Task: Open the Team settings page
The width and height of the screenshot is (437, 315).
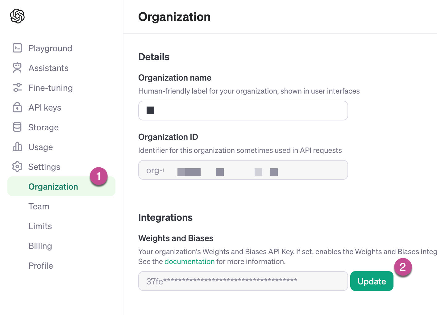Action: click(39, 206)
